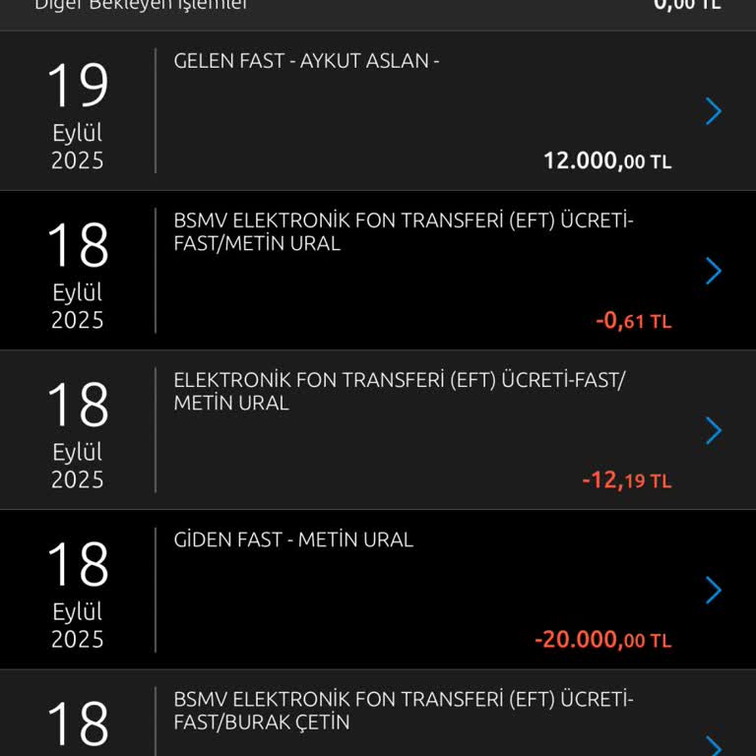
Task: Select the non-BSMV EFT Ücreti-FAST Metin Ural title
Action: click(x=399, y=392)
